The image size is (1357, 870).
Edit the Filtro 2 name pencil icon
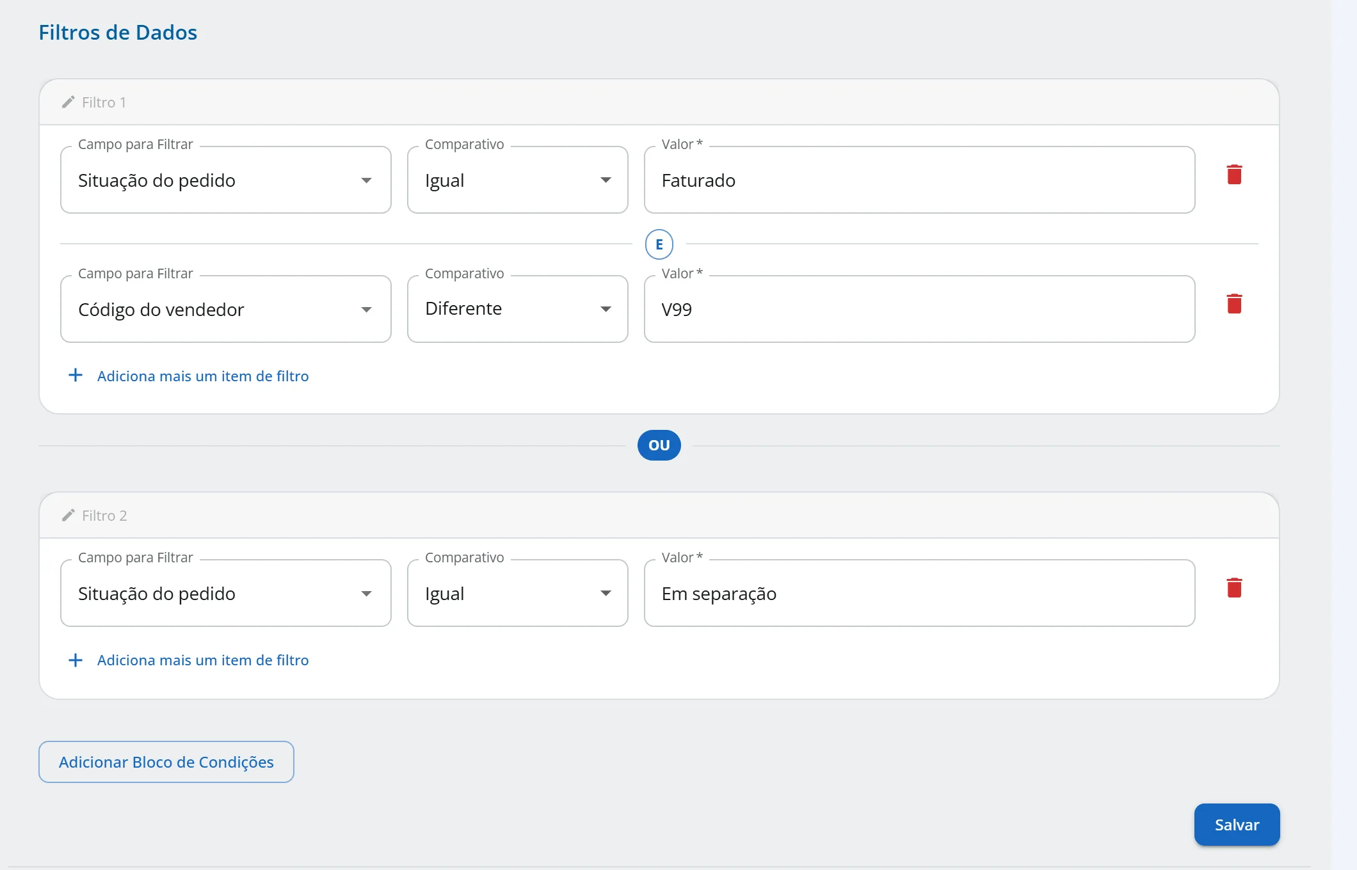[68, 516]
